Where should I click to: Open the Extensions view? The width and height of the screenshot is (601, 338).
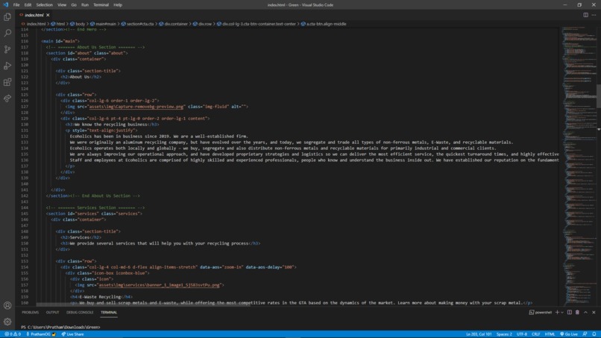[x=7, y=82]
